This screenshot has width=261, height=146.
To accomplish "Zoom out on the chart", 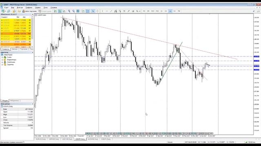I will [x=73, y=11].
